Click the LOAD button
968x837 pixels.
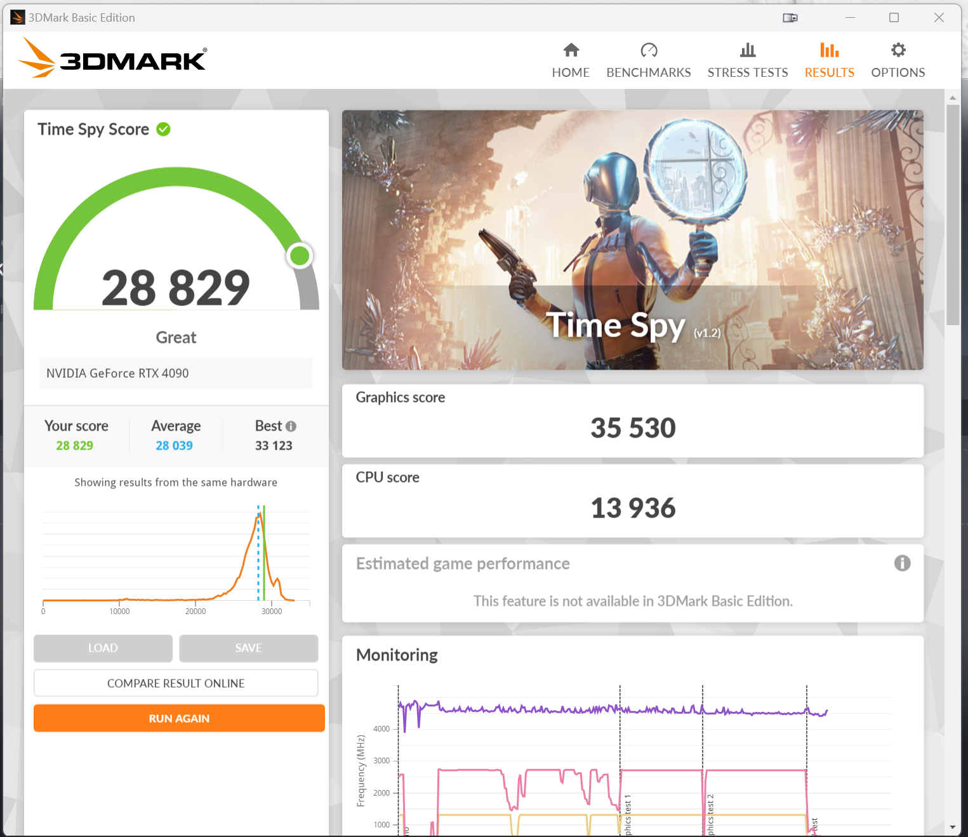[103, 648]
